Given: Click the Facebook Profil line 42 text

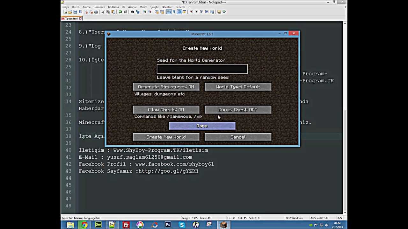Looking at the screenshot, I should pyautogui.click(x=146, y=164).
